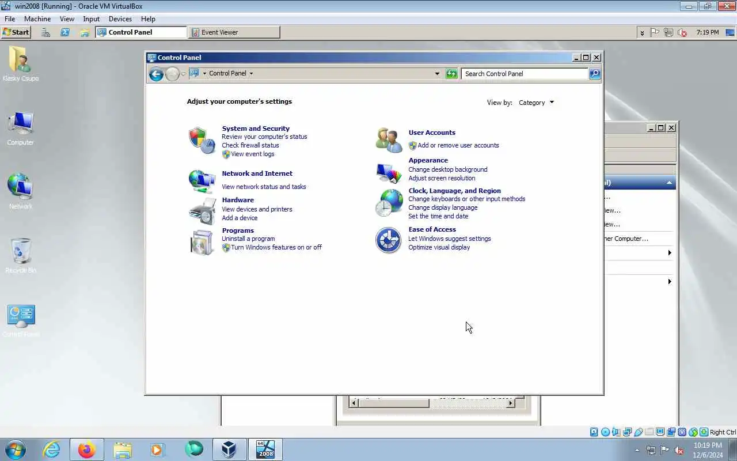Viewport: 737px width, 461px height.
Task: Open Windows Explorer from guest quick launch
Action: click(x=85, y=32)
